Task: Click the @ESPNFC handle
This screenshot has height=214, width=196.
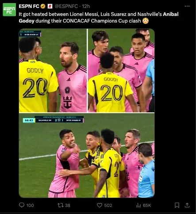Action: [66, 6]
